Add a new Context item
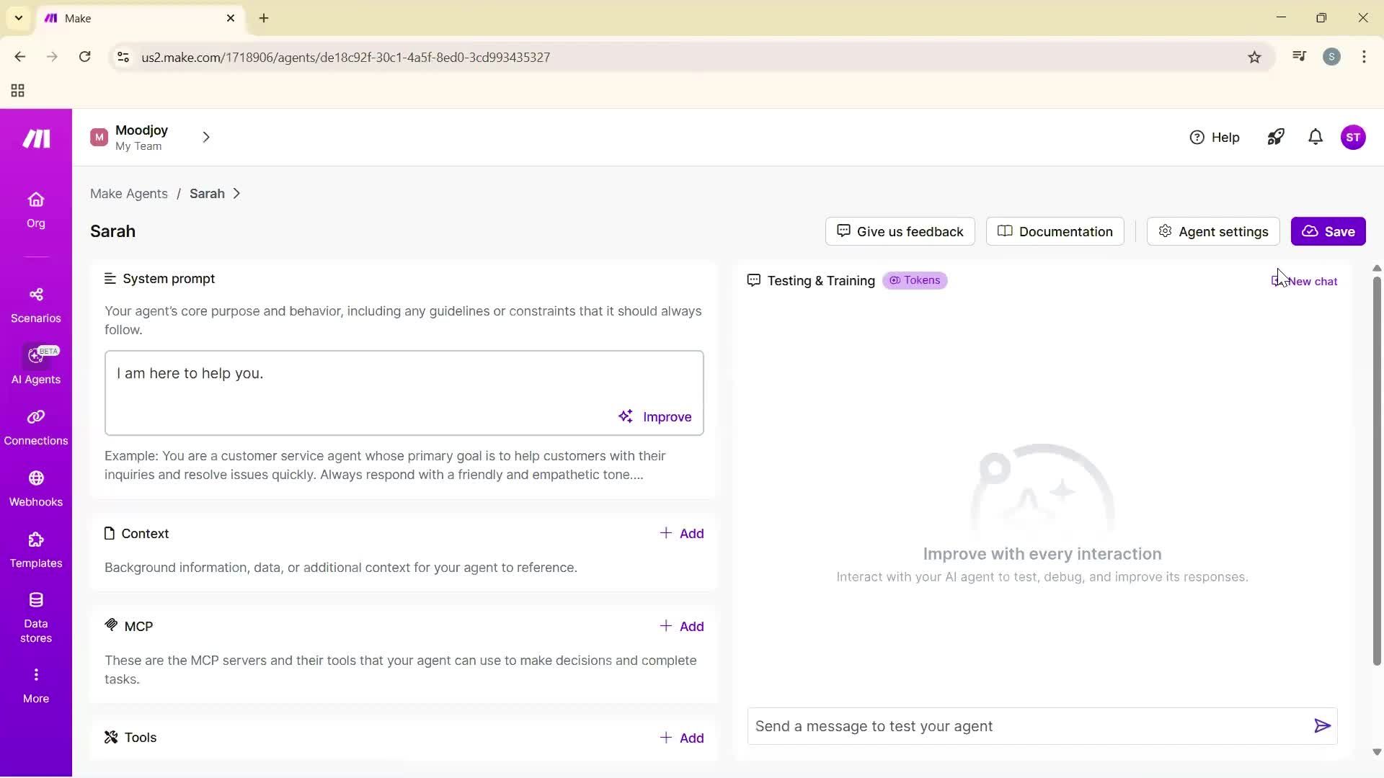Screen dimensions: 1384x778 pyautogui.click(x=681, y=534)
